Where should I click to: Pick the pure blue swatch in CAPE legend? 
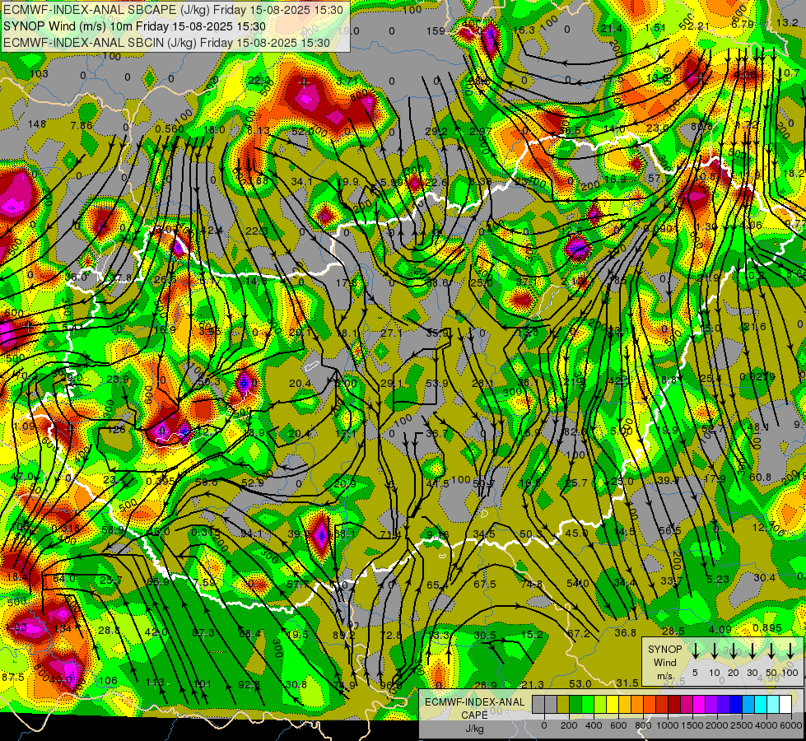tap(735, 705)
